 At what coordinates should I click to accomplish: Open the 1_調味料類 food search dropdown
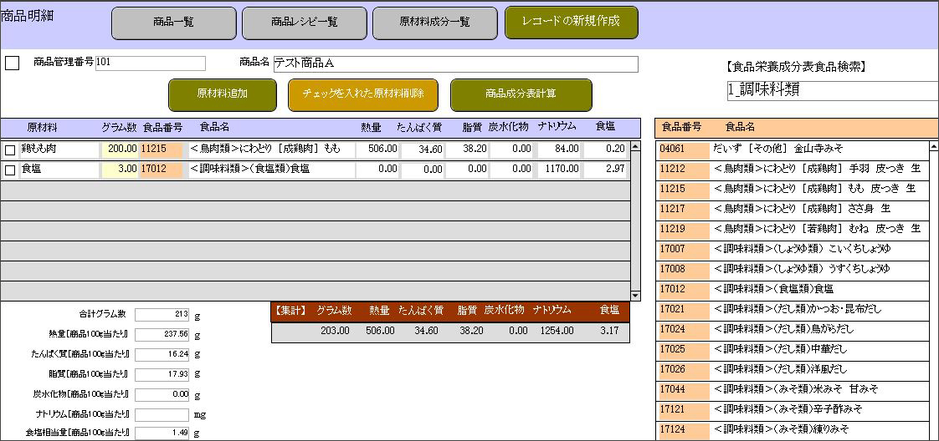pos(831,90)
